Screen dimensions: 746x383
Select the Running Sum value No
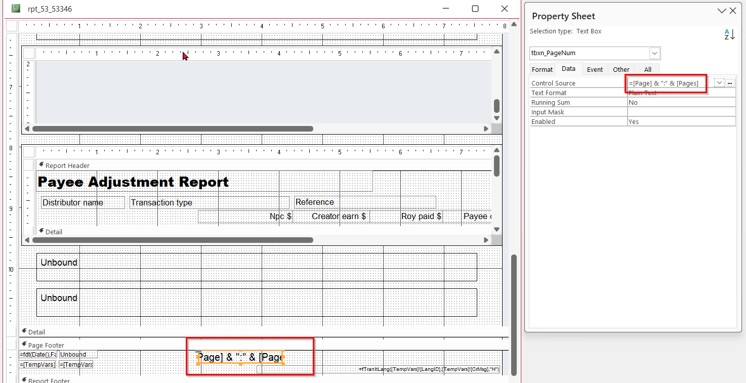click(x=681, y=102)
